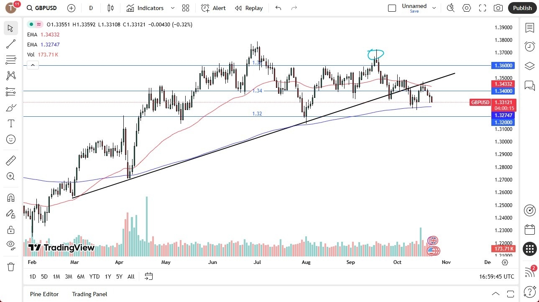Image resolution: width=539 pixels, height=302 pixels.
Task: Select the crosshair cursor tool
Action: pyautogui.click(x=10, y=28)
